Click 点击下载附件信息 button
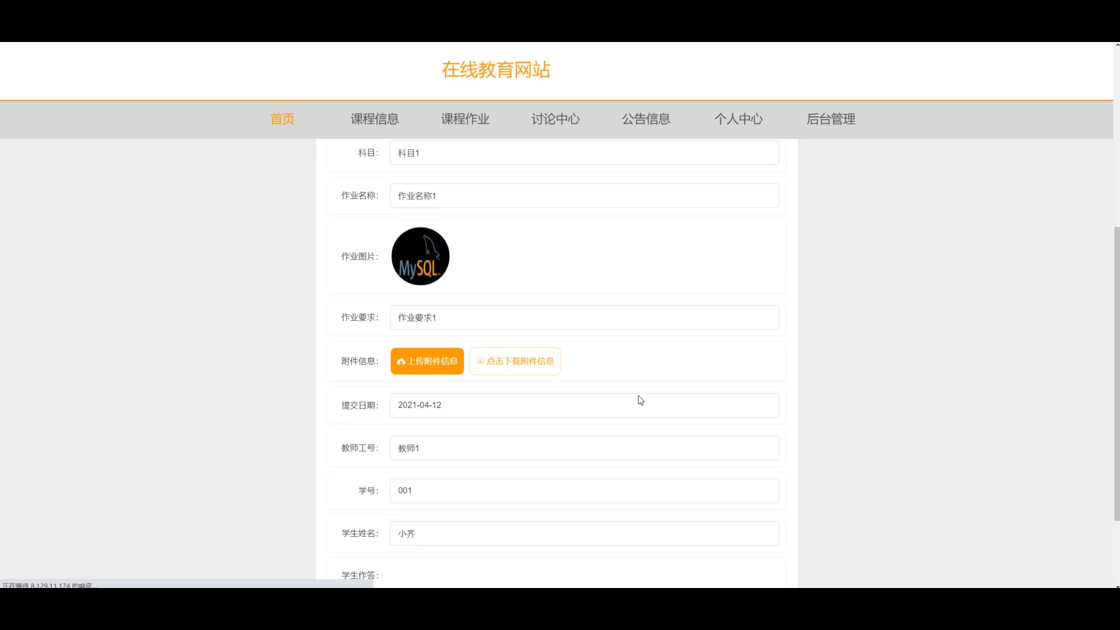Viewport: 1120px width, 630px height. [515, 361]
